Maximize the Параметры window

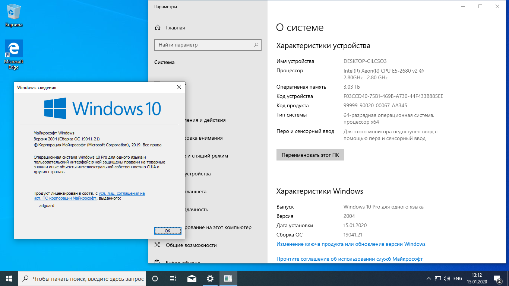[480, 6]
